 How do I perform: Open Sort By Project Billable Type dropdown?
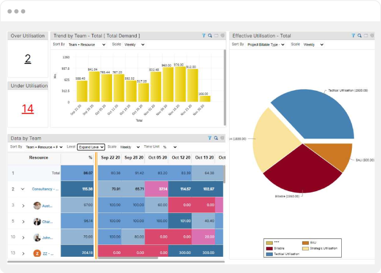point(266,45)
